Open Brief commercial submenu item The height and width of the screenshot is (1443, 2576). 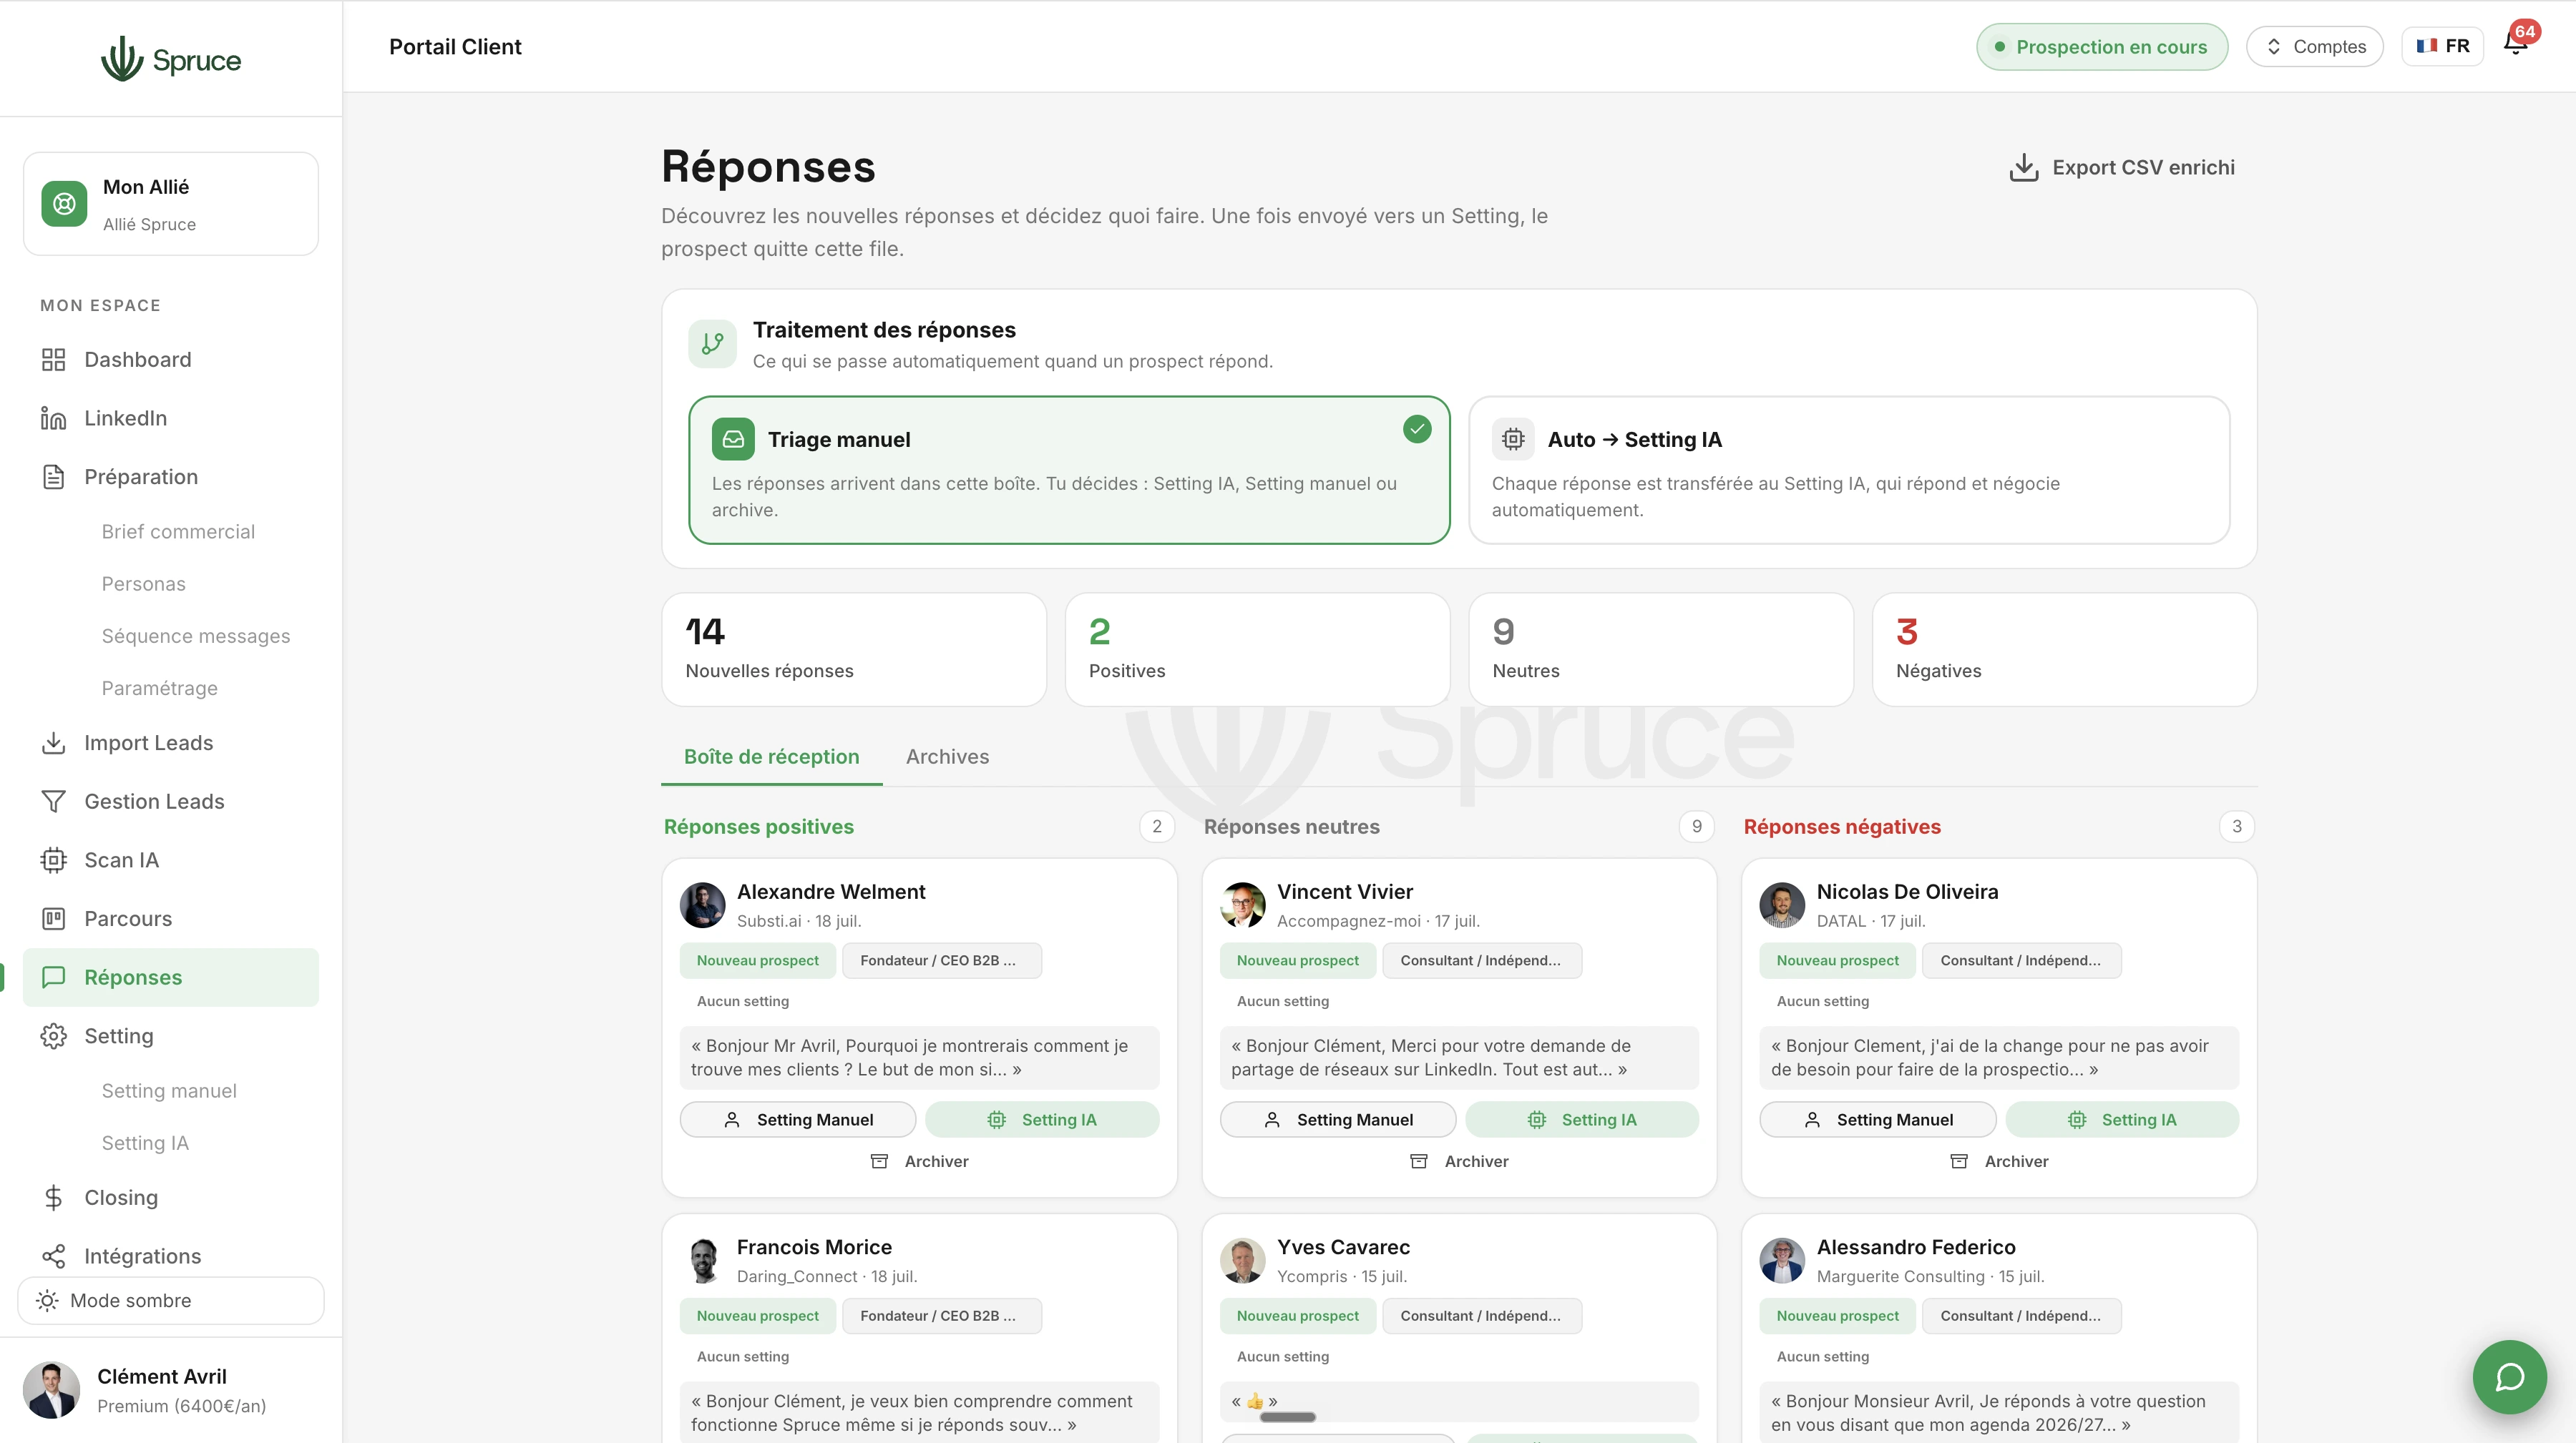click(x=178, y=531)
